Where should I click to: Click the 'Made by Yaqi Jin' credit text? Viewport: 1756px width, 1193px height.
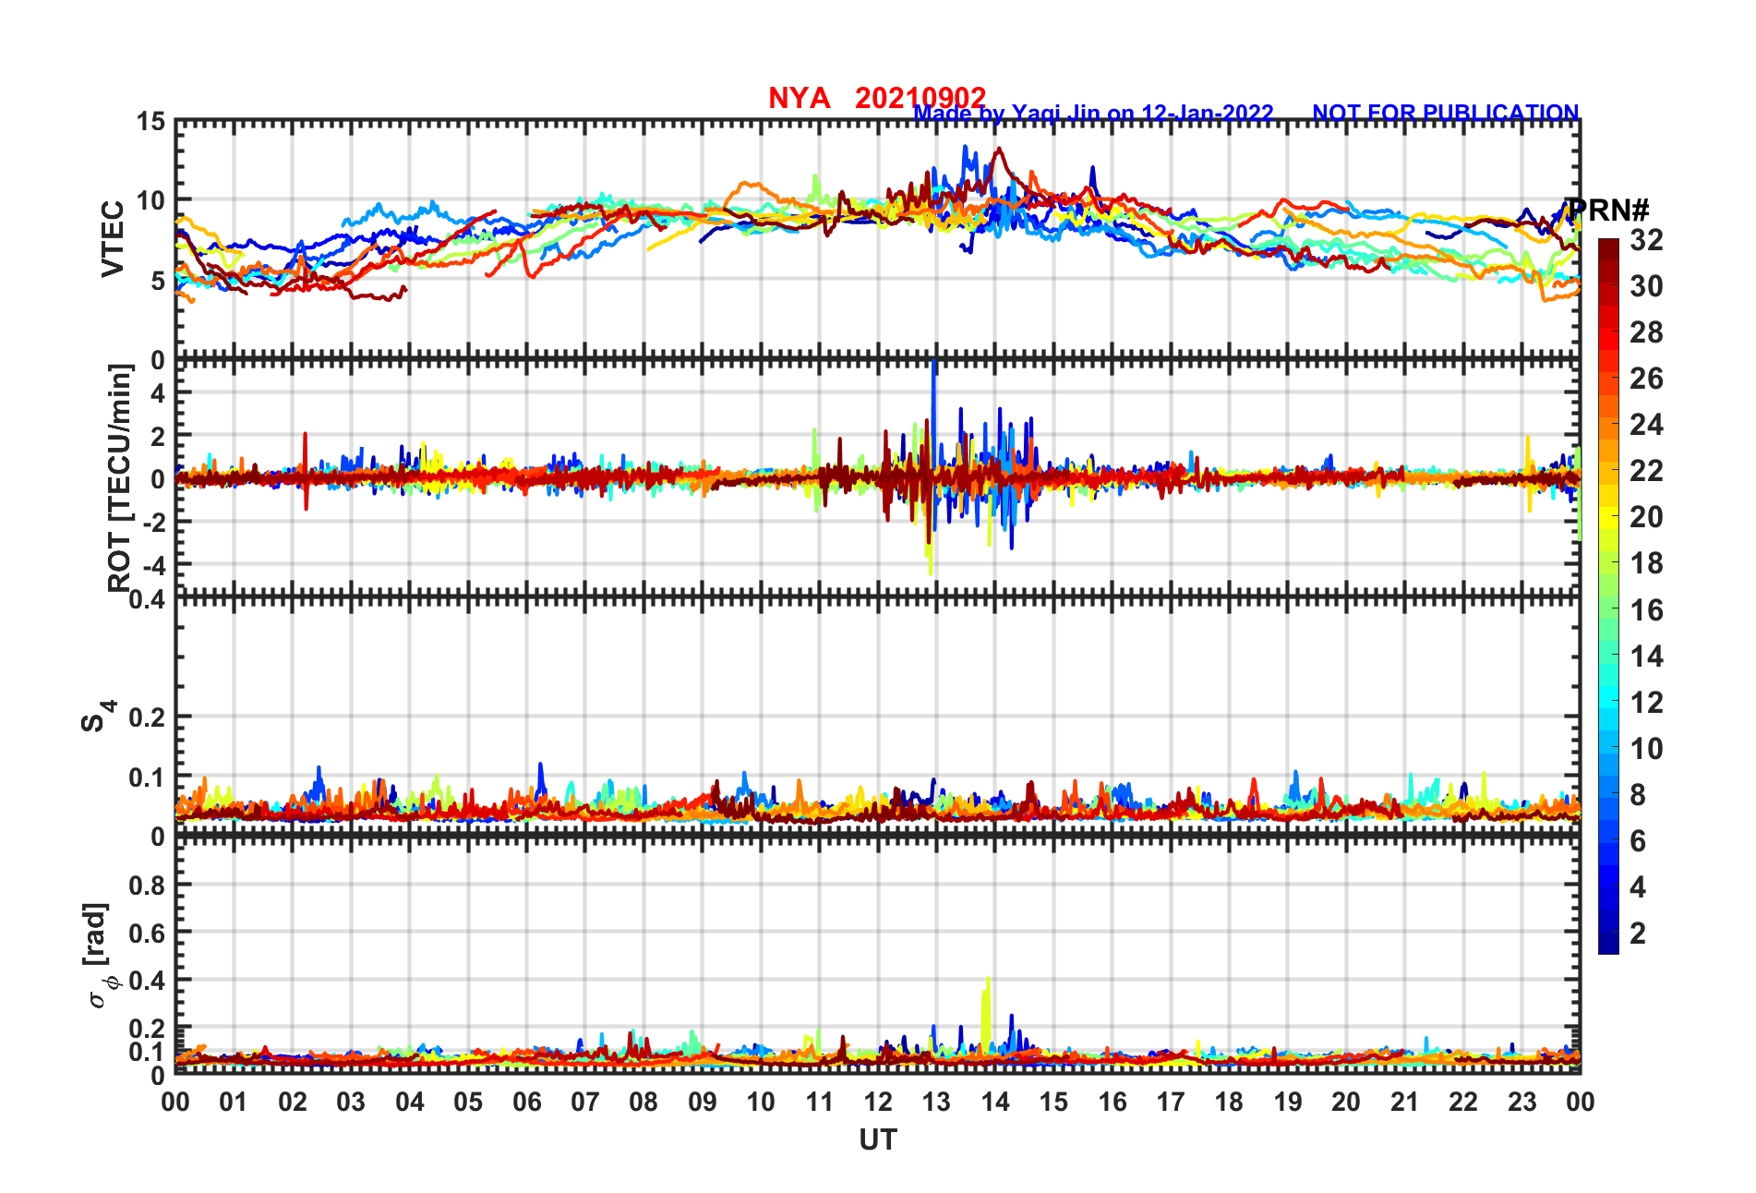pyautogui.click(x=1009, y=114)
